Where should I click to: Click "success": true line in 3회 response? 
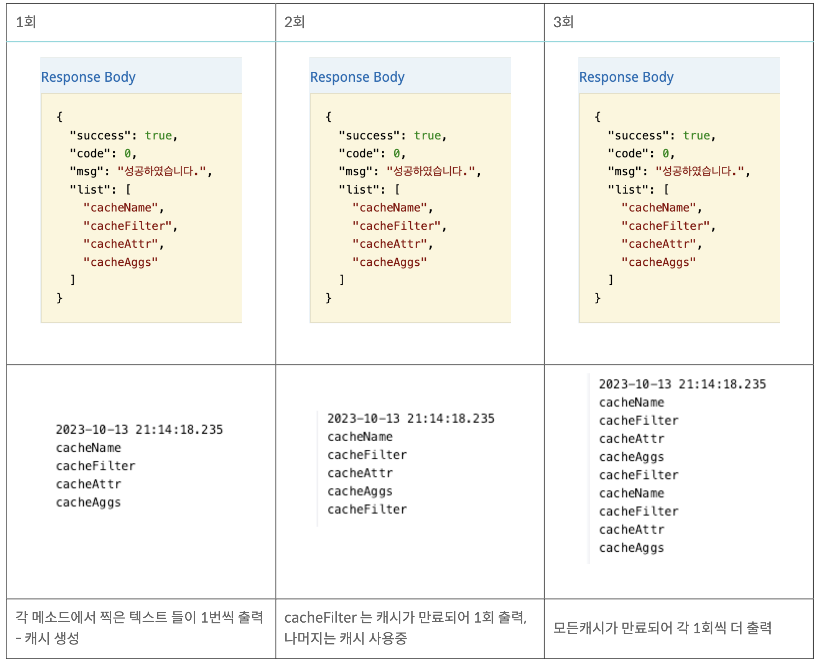point(662,135)
